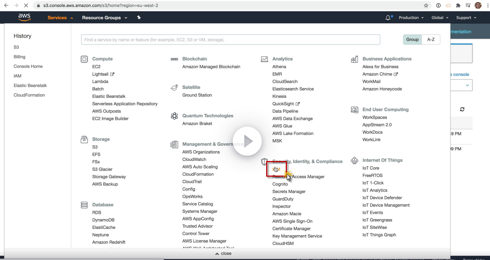Open the Support menu
Screen dimensions: 490x260
(466, 18)
